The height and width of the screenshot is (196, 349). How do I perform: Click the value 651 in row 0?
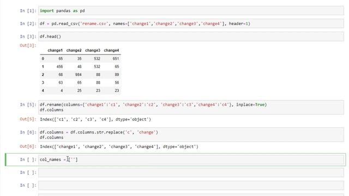pyautogui.click(x=116, y=59)
